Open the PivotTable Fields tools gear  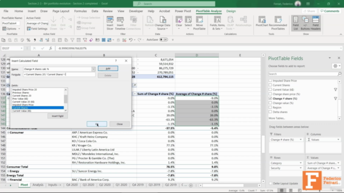[x=336, y=66]
